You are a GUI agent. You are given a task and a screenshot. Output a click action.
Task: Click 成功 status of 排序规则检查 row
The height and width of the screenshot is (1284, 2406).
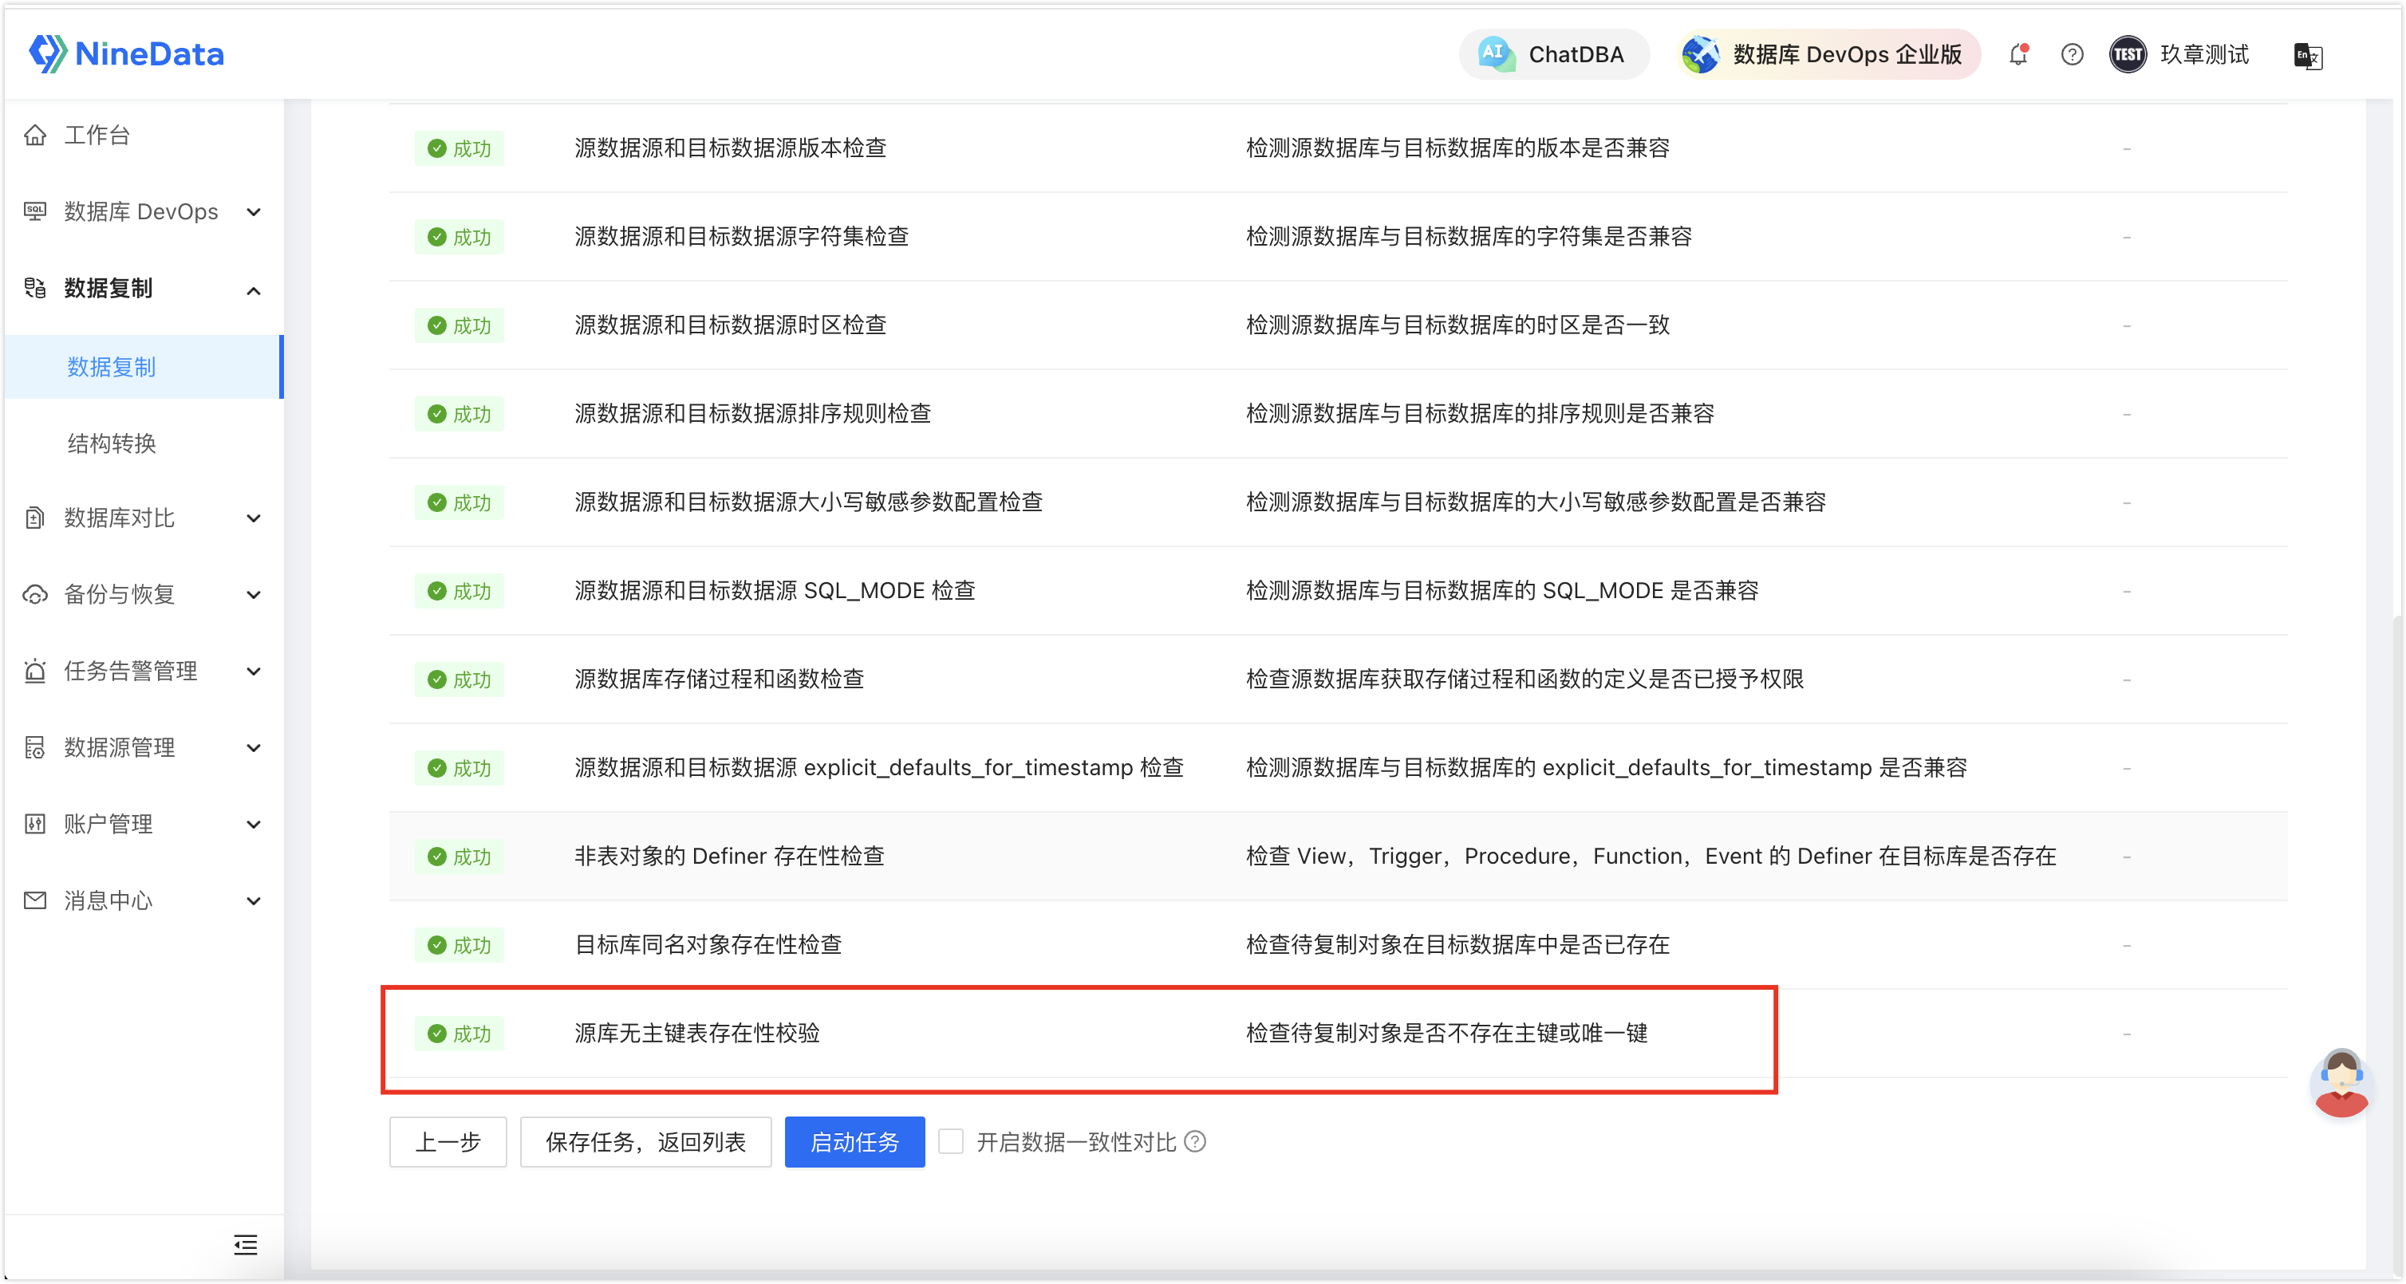460,415
